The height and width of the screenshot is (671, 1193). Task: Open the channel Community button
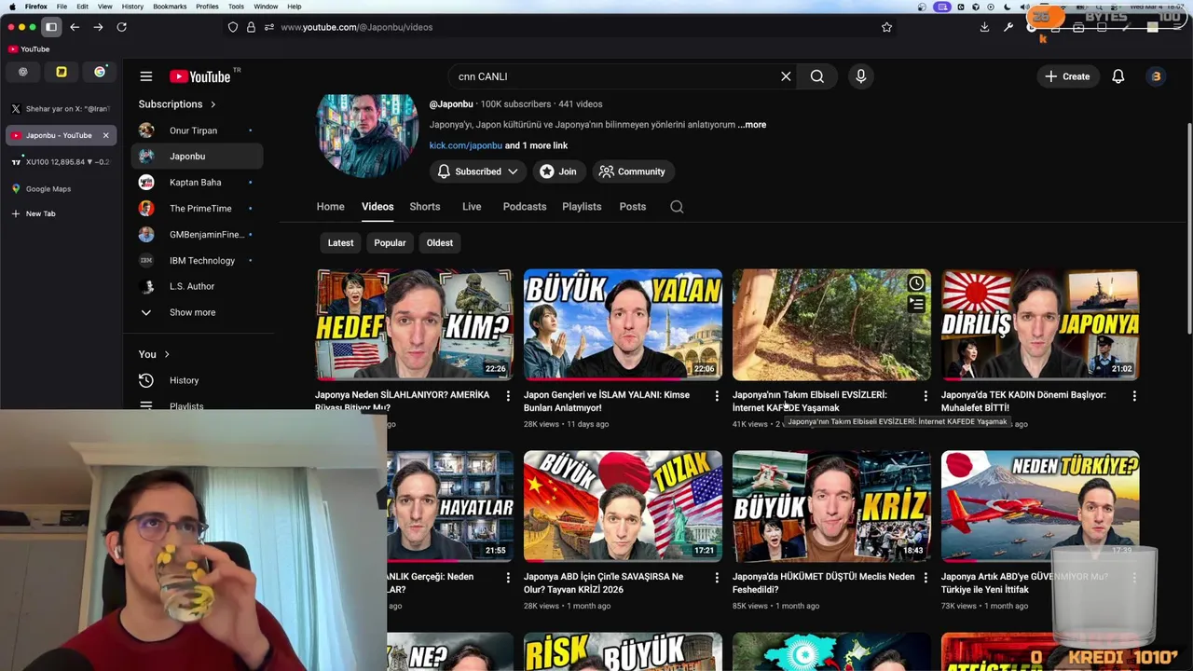click(632, 171)
